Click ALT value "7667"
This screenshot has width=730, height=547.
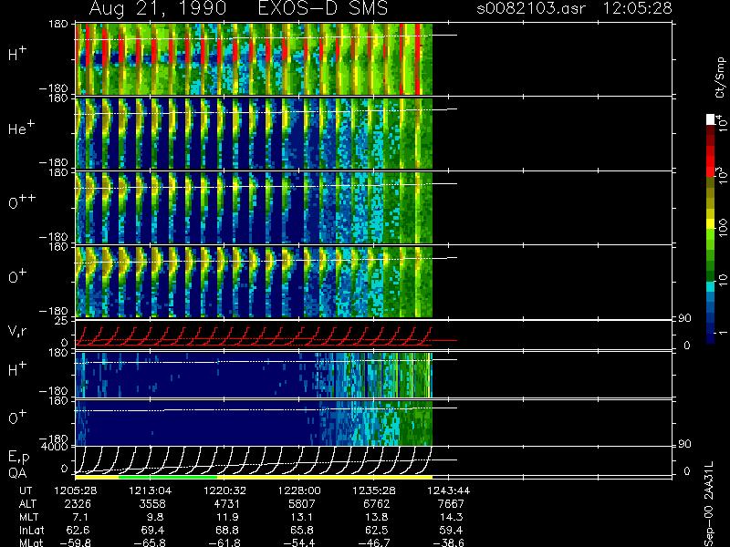click(450, 504)
